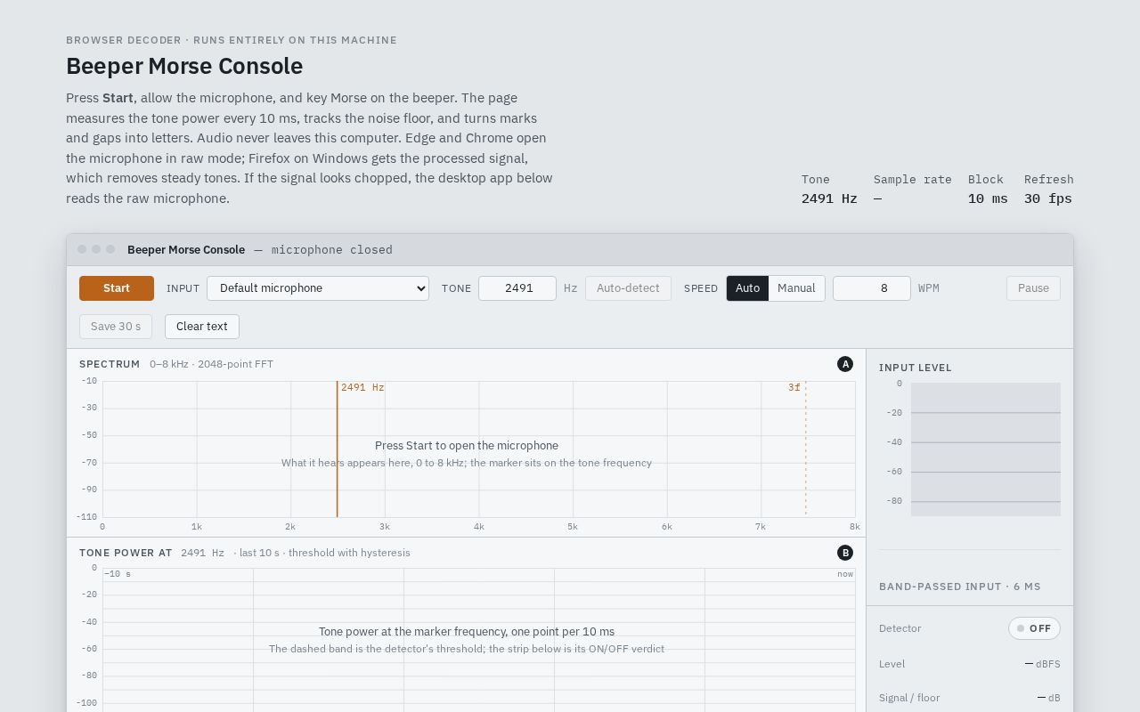Edit the WPM field showing 8
The image size is (1140, 712).
click(872, 288)
